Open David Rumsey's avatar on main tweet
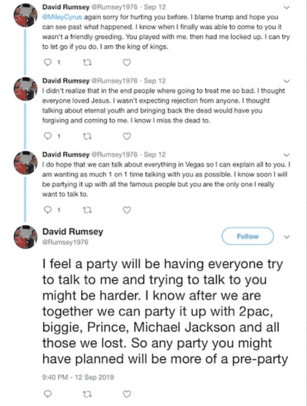Viewport: 307px width, 406px height. [25, 237]
